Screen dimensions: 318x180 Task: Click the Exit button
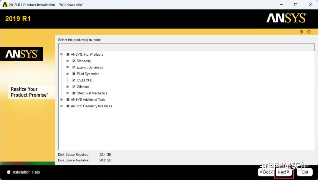coord(305,172)
